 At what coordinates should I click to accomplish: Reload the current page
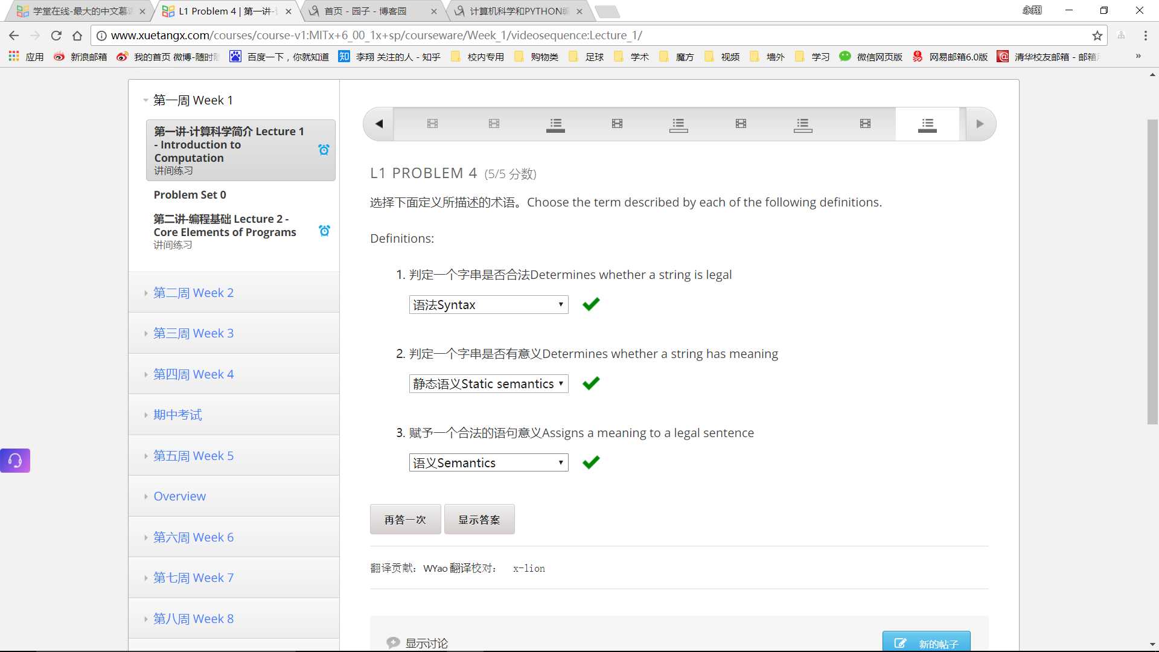point(56,36)
